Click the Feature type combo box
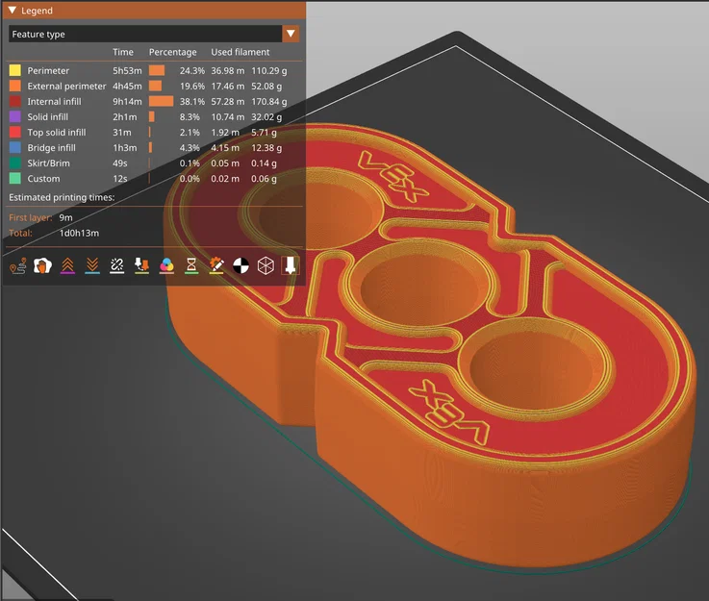 pos(154,34)
